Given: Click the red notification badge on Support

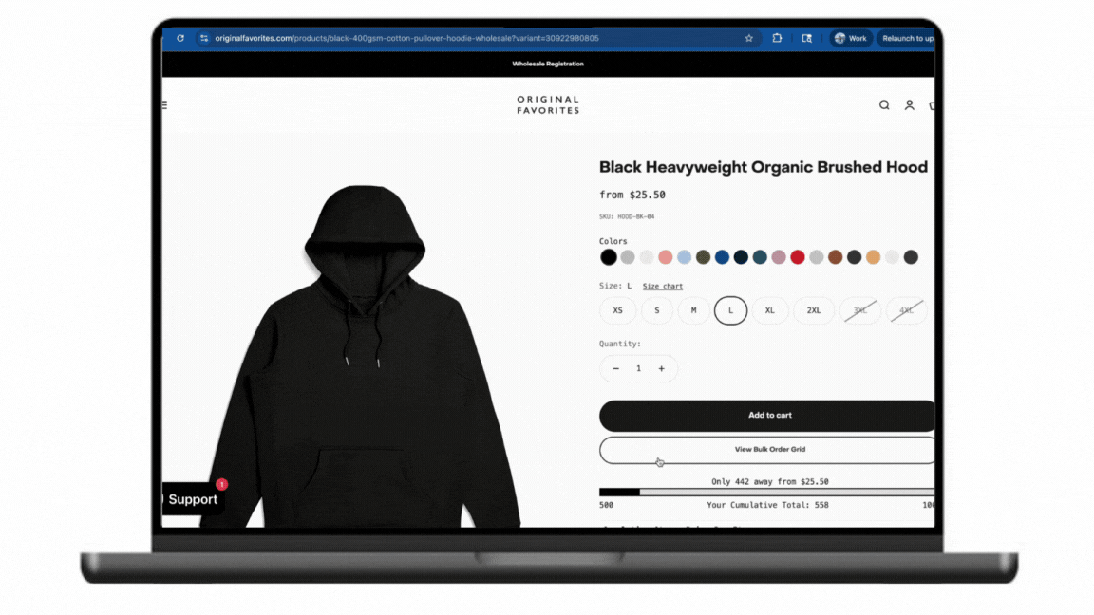Looking at the screenshot, I should (222, 484).
